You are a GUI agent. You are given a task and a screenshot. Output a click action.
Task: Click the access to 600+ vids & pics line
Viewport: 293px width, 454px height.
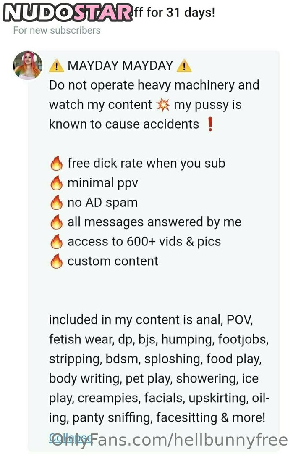[144, 242]
